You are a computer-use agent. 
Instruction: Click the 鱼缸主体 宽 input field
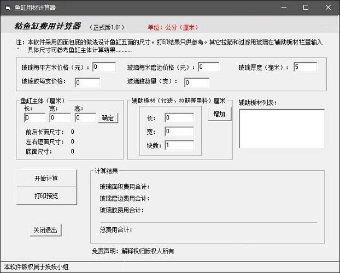coord(60,117)
